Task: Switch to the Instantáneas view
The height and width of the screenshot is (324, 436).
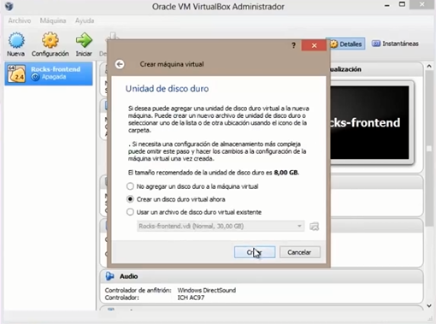Action: (x=396, y=44)
